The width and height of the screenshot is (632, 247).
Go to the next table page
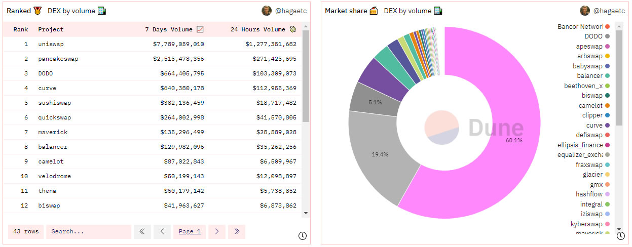click(x=216, y=232)
